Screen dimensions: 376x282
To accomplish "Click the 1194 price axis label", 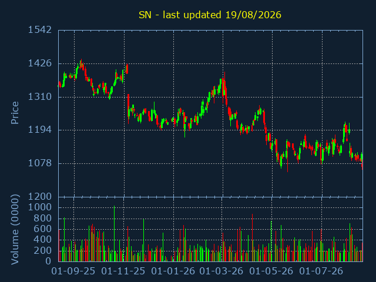I will tap(40, 130).
